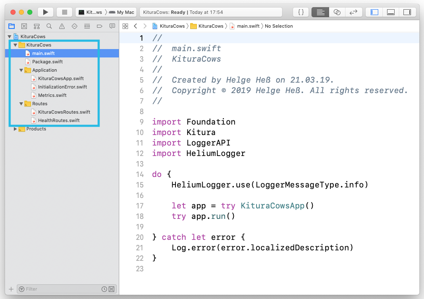Screen dimensions: 424x299
Task: Show the Debug navigator
Action: [87, 26]
